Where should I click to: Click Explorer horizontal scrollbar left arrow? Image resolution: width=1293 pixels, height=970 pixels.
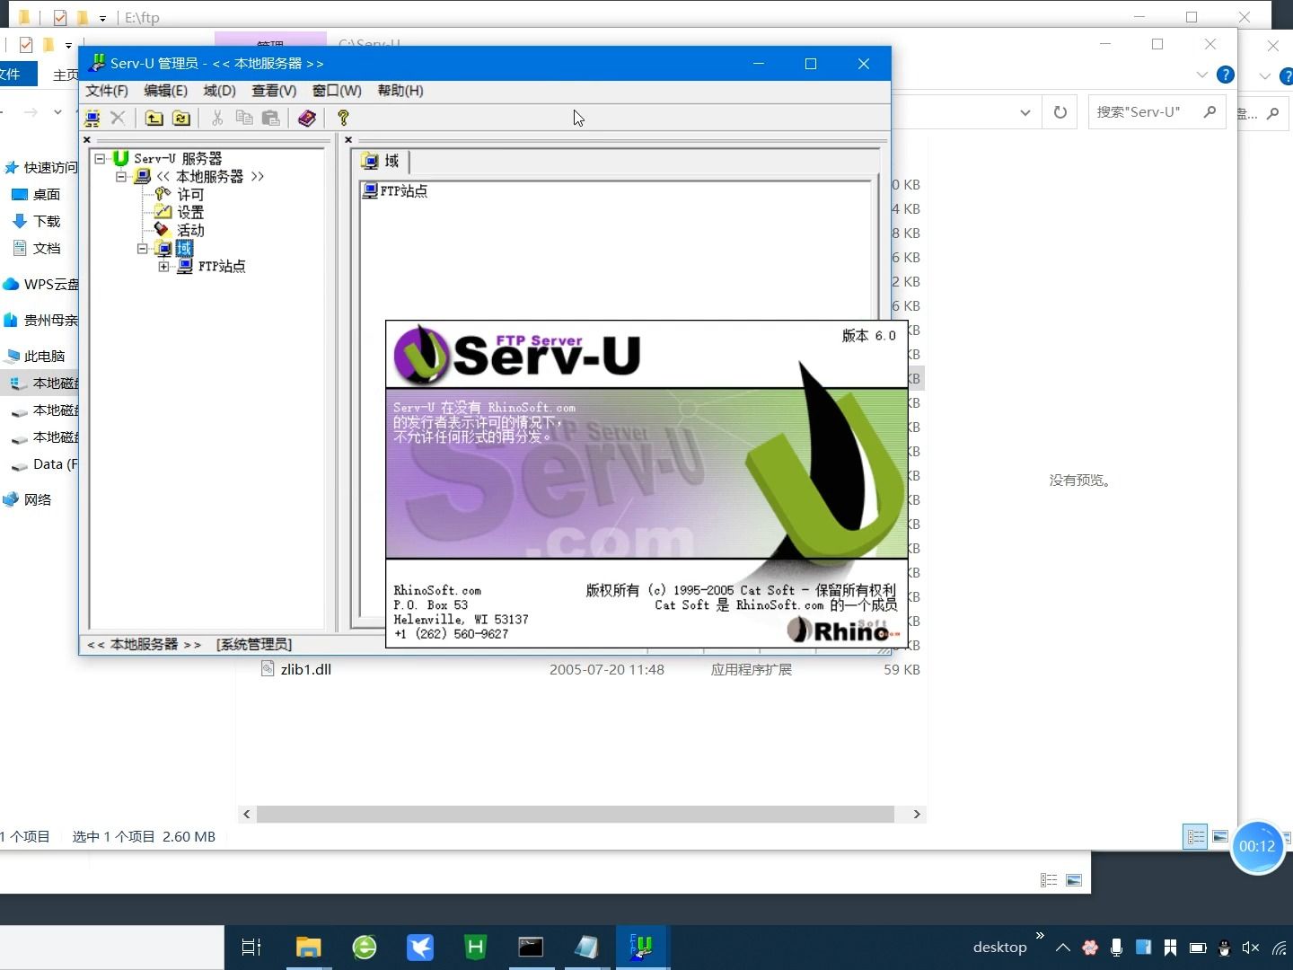click(247, 814)
